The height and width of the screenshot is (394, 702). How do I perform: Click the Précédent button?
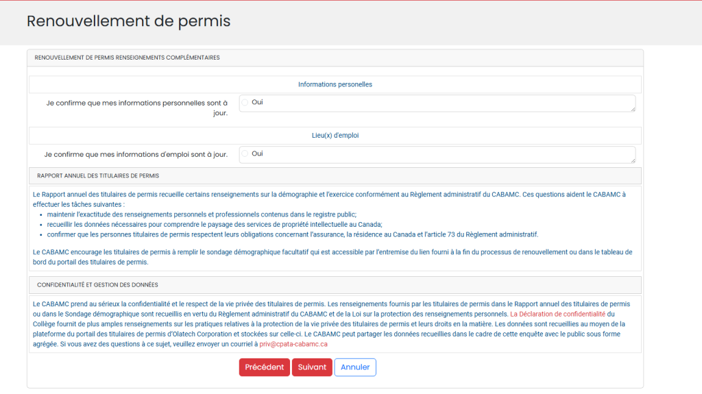(x=264, y=367)
